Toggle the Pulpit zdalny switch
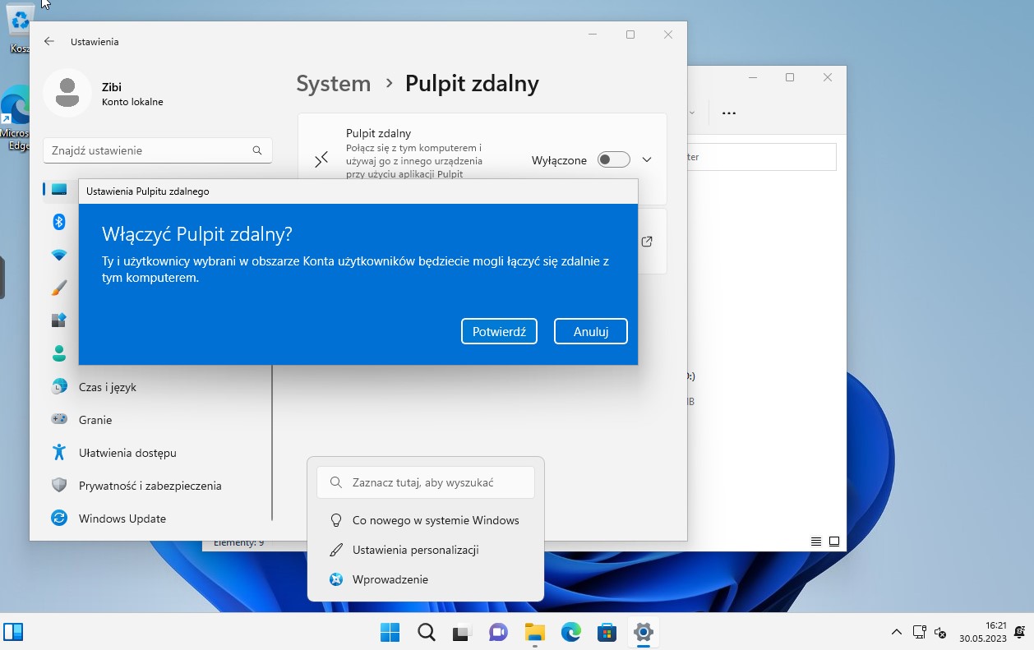Image resolution: width=1034 pixels, height=650 pixels. tap(613, 160)
